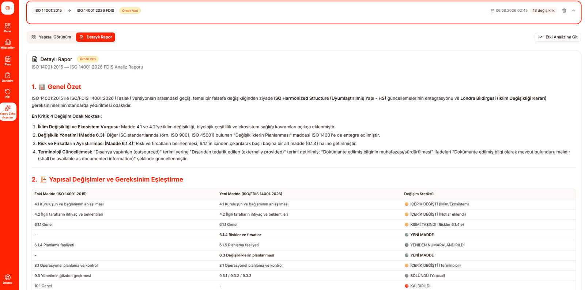Click the '6.3 Değişikliklerin planlanması' cell
This screenshot has height=290, width=585.
[246, 255]
